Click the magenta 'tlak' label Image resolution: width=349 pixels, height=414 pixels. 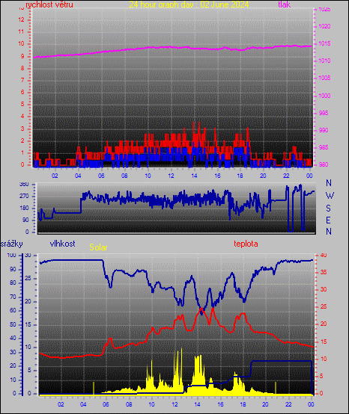[285, 4]
